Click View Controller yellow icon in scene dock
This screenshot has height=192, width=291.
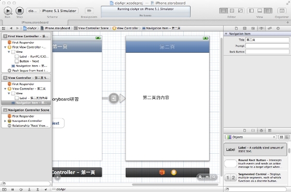[174, 172]
